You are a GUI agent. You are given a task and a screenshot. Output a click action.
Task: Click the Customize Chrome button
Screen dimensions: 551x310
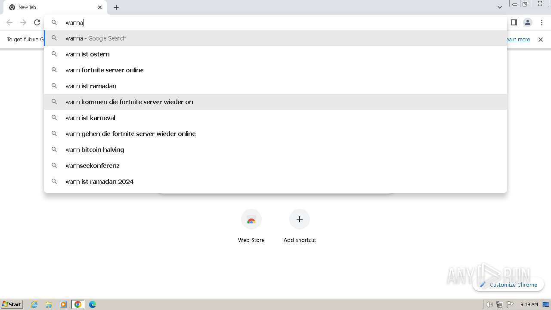(508, 285)
